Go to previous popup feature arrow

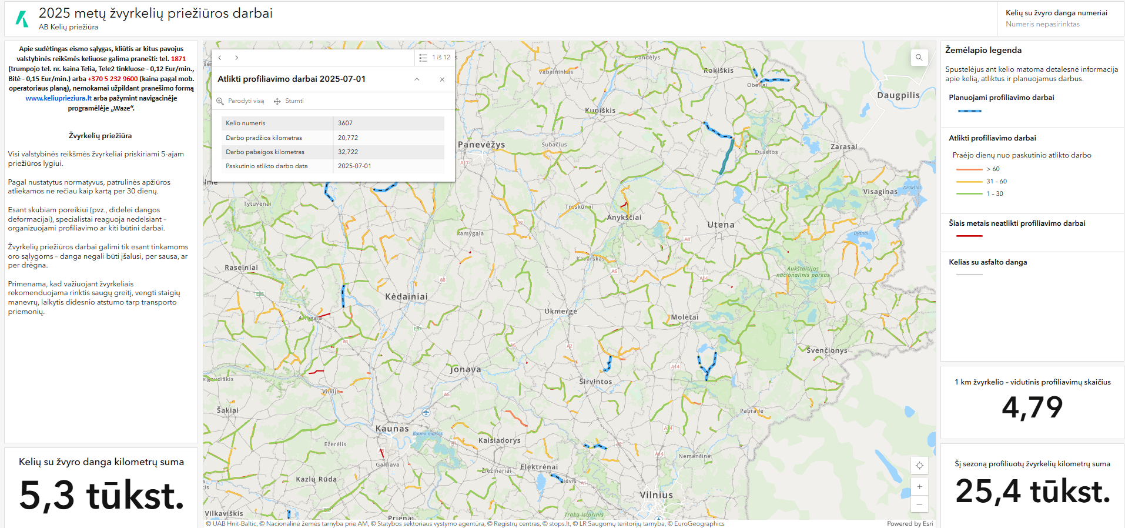(x=220, y=58)
